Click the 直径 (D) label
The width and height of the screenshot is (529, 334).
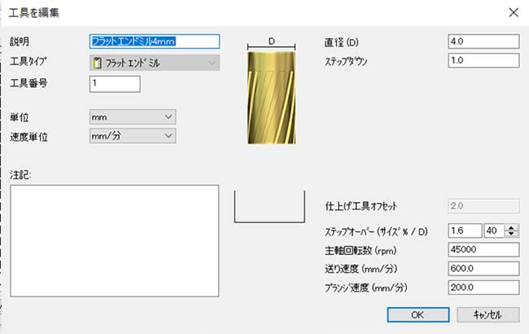click(342, 42)
